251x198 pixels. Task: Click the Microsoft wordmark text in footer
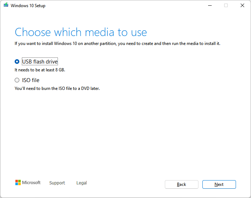click(x=31, y=183)
